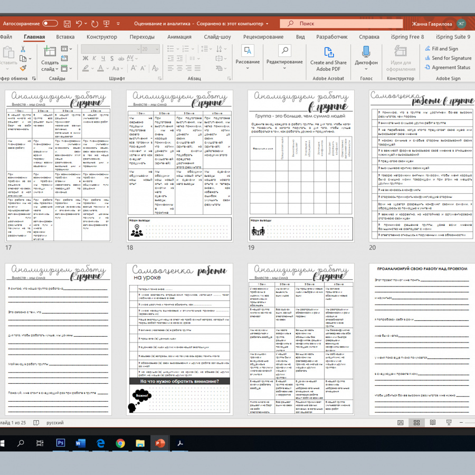Image resolution: width=475 pixels, height=475 pixels.
Task: Open the Вставка ribbon tab
Action: [65, 37]
